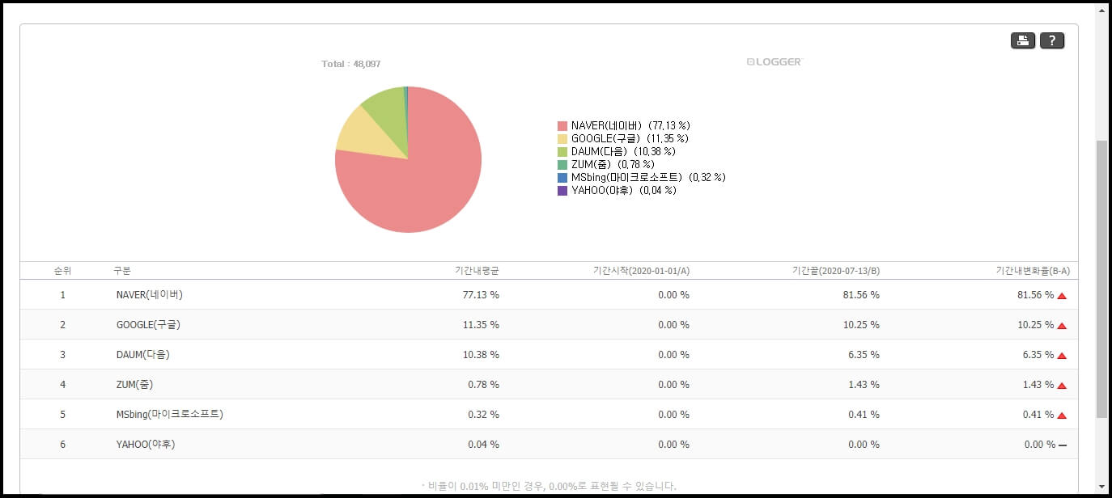Click Total : 48,097 text
This screenshot has height=498, width=1112.
pos(351,64)
